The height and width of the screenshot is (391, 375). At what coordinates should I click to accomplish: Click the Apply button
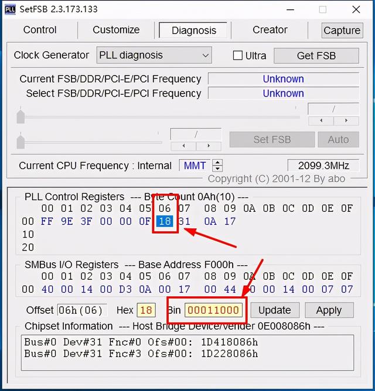(329, 310)
